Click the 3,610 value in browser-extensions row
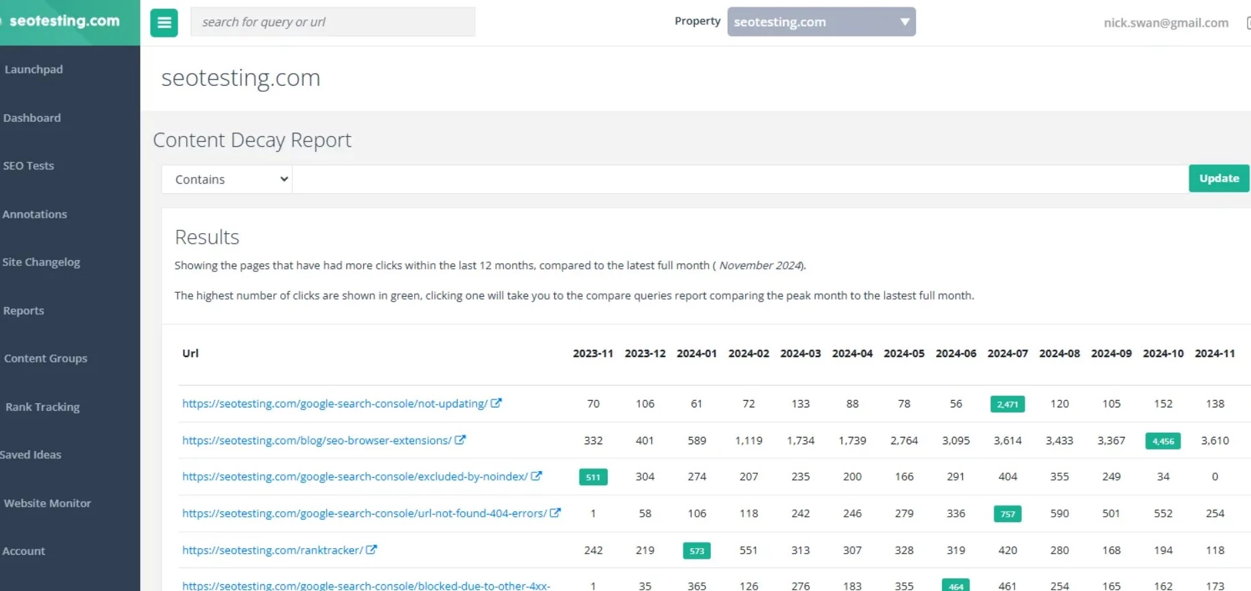1251x591 pixels. (x=1215, y=440)
